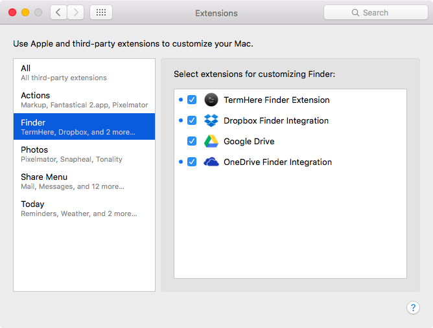Select the All extensions category

click(84, 72)
